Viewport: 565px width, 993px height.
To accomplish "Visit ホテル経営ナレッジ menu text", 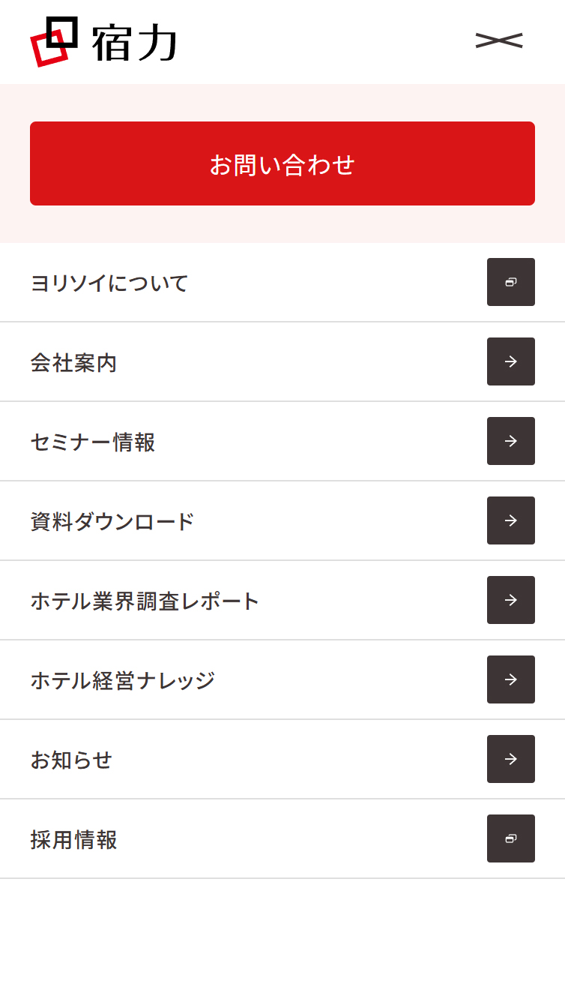I will click(123, 681).
